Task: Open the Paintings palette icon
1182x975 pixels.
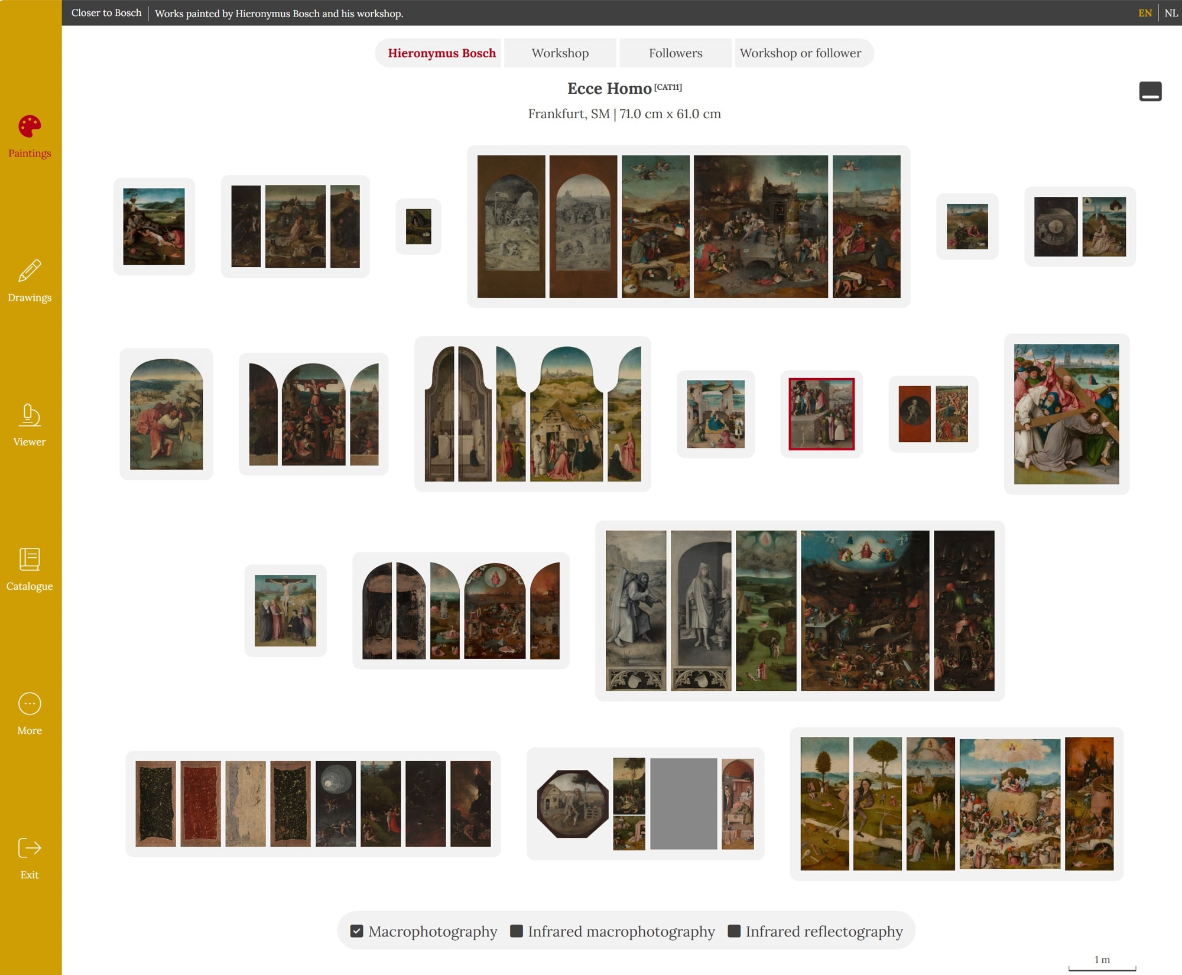Action: 30,126
